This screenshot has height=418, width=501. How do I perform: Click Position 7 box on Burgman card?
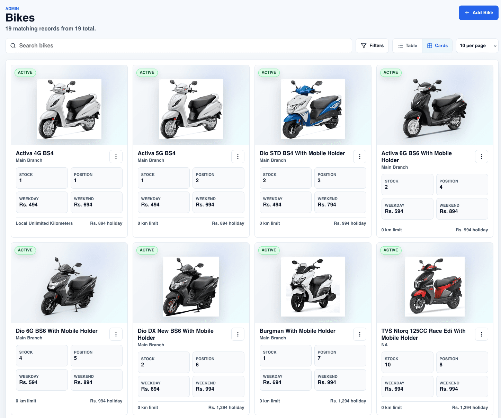pos(340,356)
